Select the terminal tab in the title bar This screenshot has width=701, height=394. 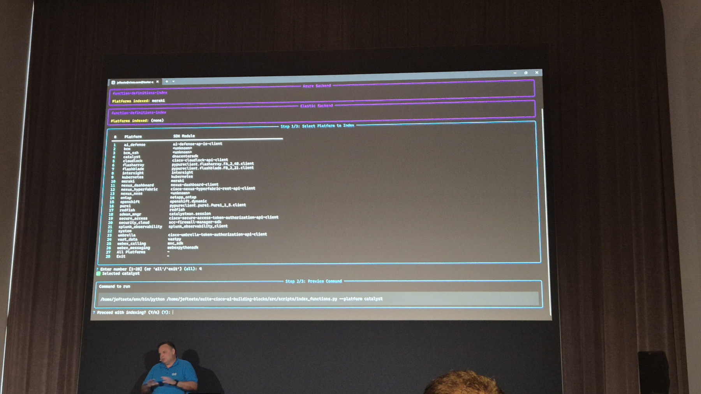pyautogui.click(x=135, y=82)
